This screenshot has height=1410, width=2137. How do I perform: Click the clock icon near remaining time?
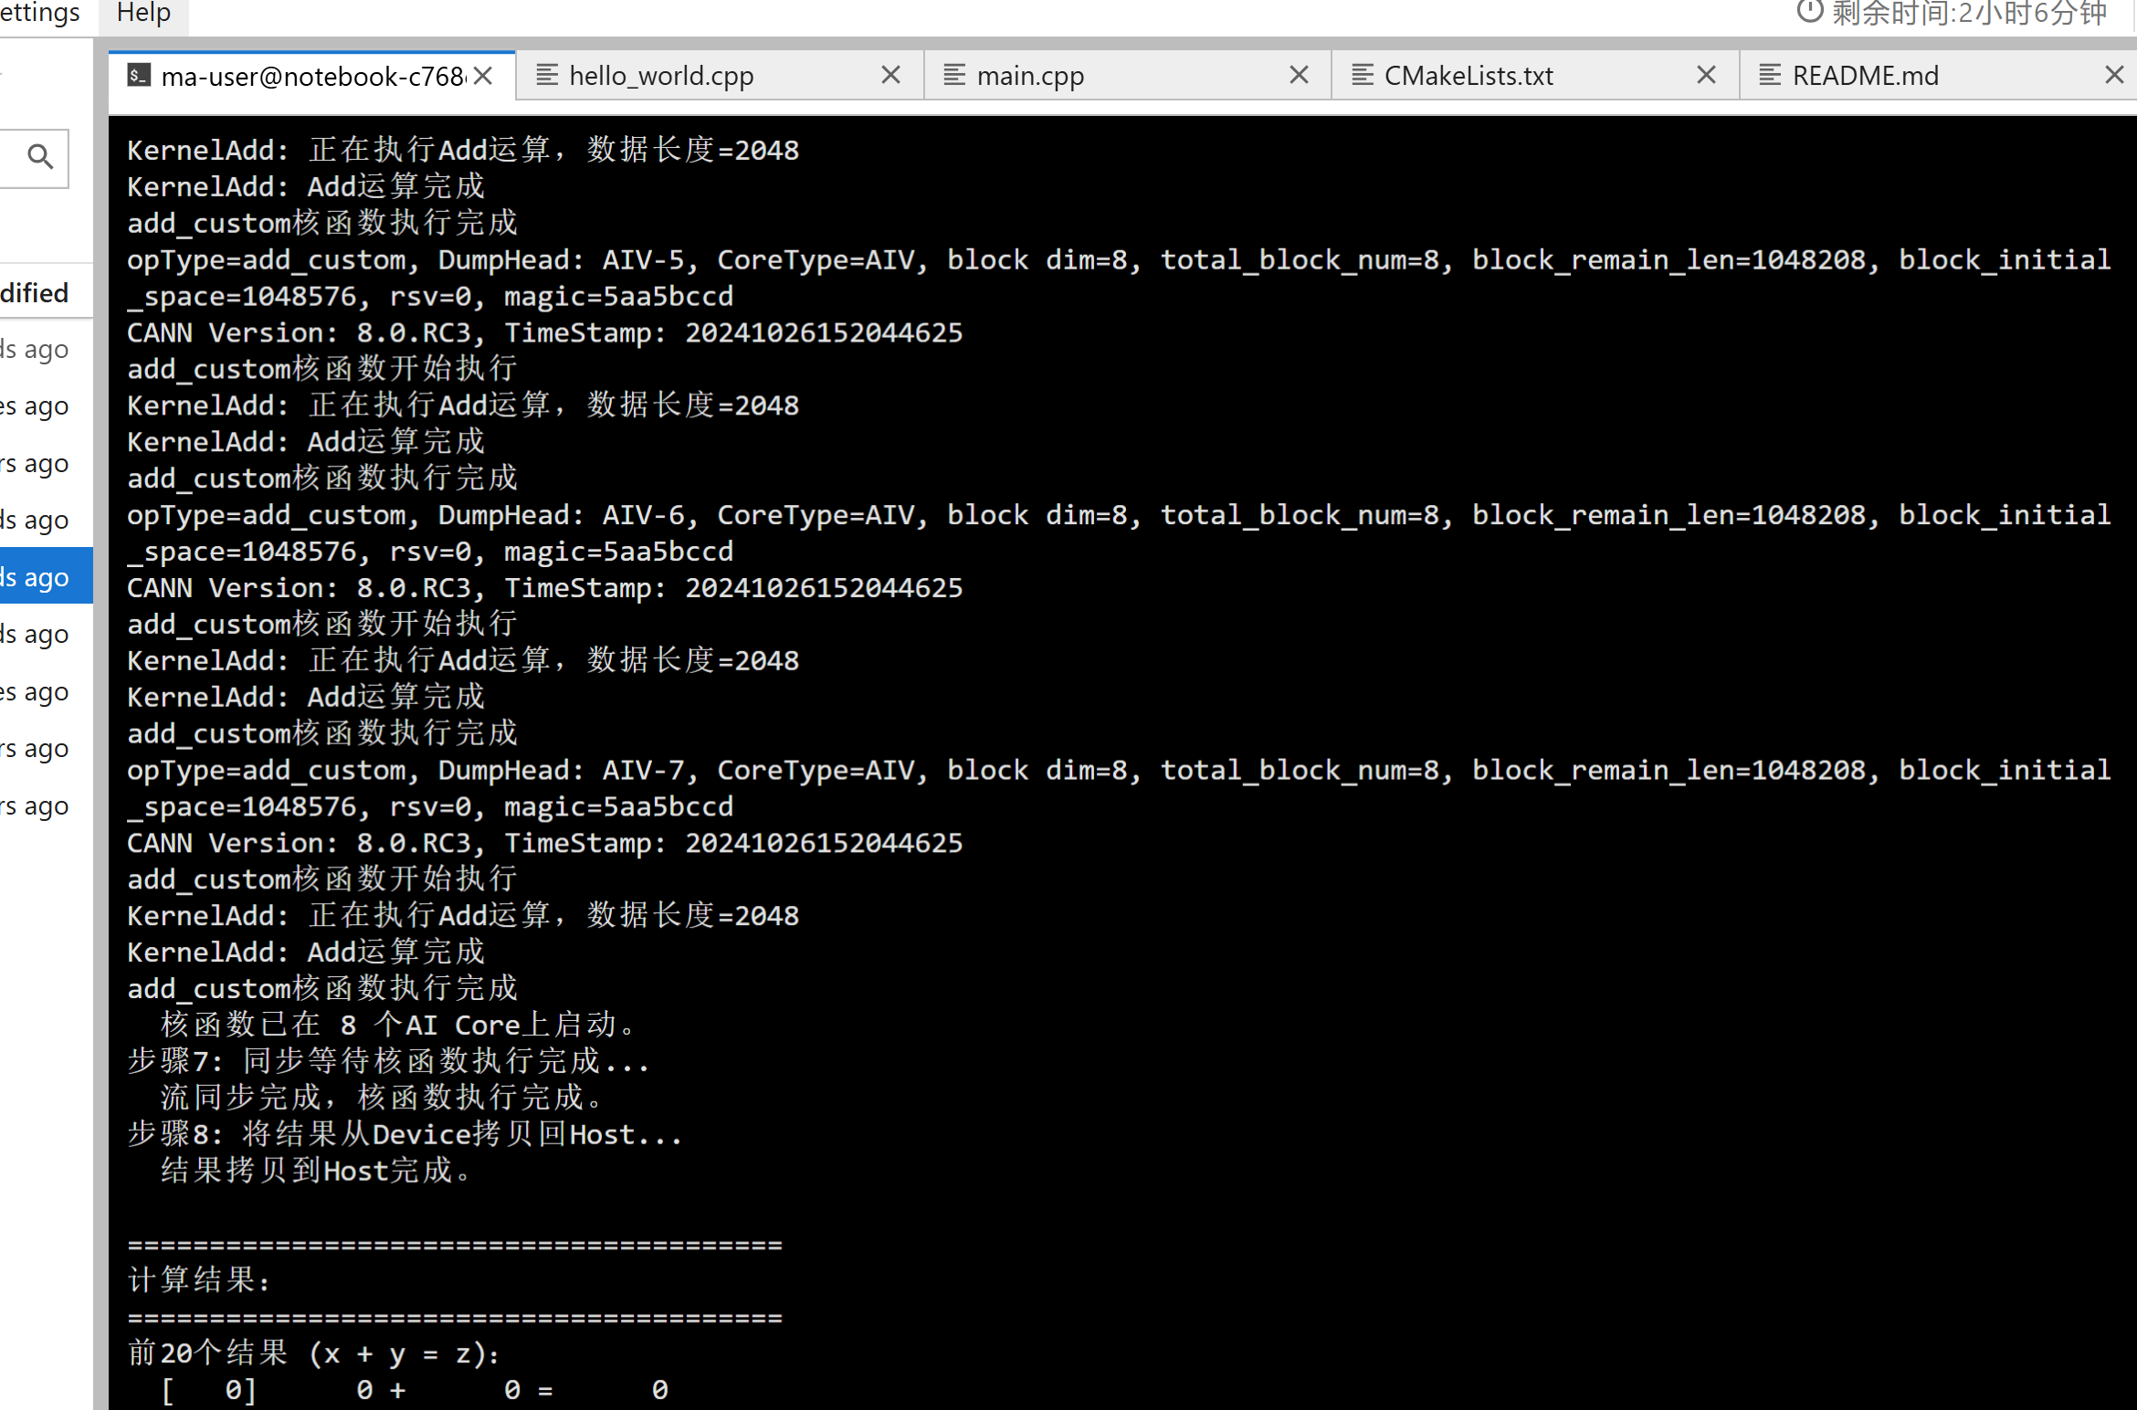1809,12
